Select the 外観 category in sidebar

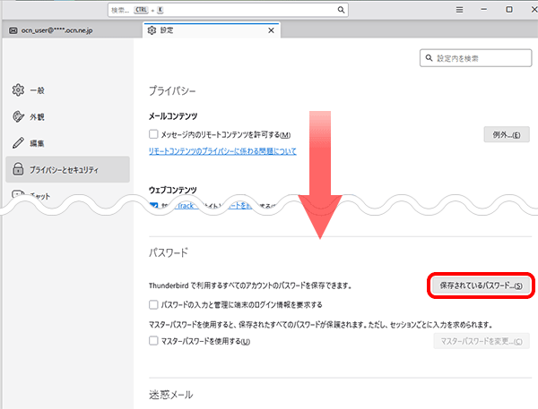click(x=37, y=116)
